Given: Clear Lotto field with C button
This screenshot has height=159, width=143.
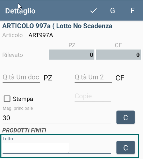Looking at the screenshot, I should pos(126,147).
